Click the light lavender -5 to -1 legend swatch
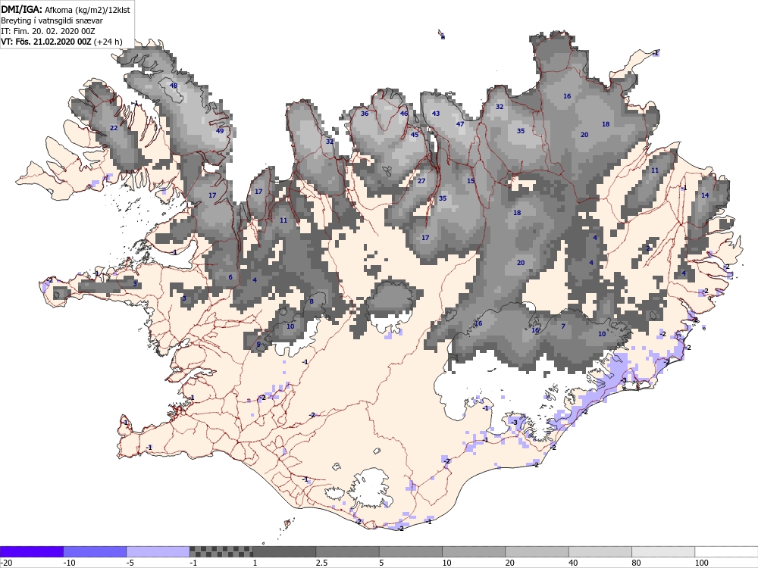 [158, 551]
